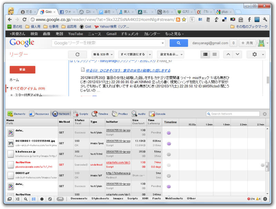This screenshot has width=276, height=209.
Task: Click the search magnifier in DevTools status bar
Action: [x=26, y=199]
